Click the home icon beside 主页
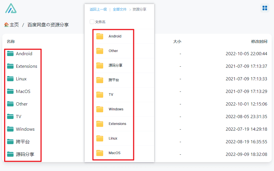Image resolution: width=274 pixels, height=171 pixels. [7, 25]
